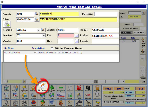Click the Description column header
This screenshot has width=148, height=107.
38,48
